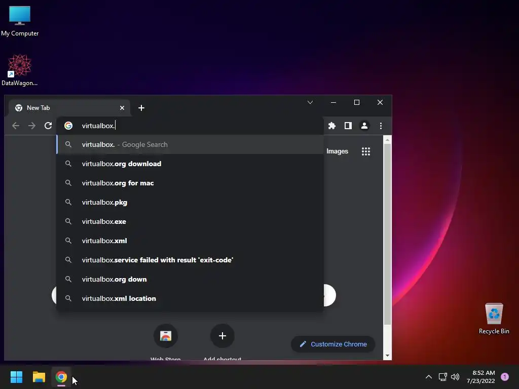Choose 'virtualbox.xml location' suggestion
519x389 pixels.
coord(190,298)
